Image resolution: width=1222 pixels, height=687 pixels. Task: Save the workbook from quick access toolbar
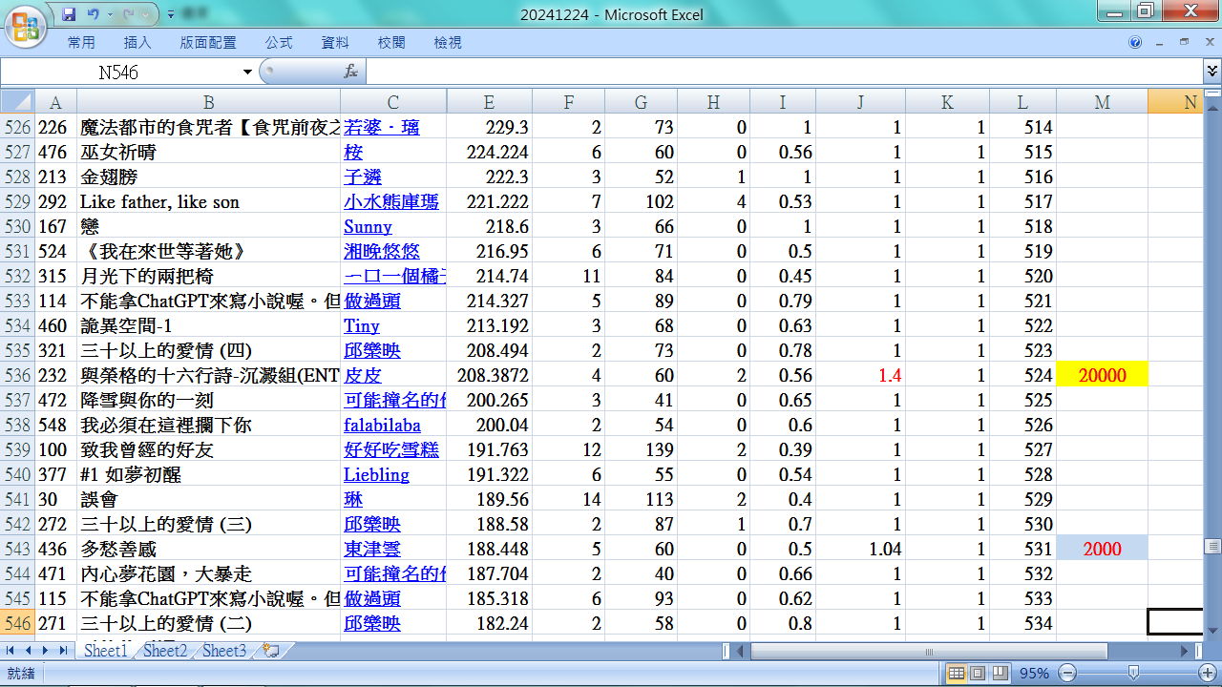pos(69,14)
